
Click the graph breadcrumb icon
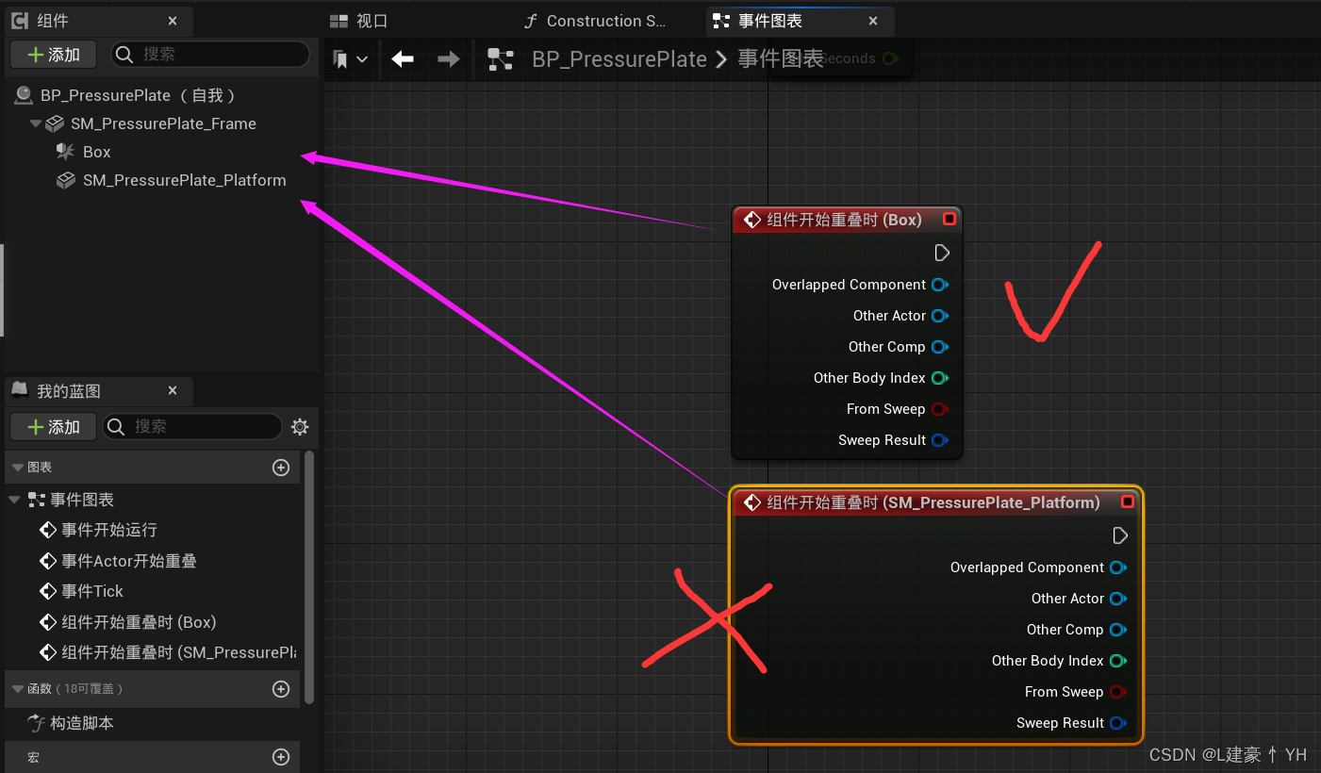[500, 59]
